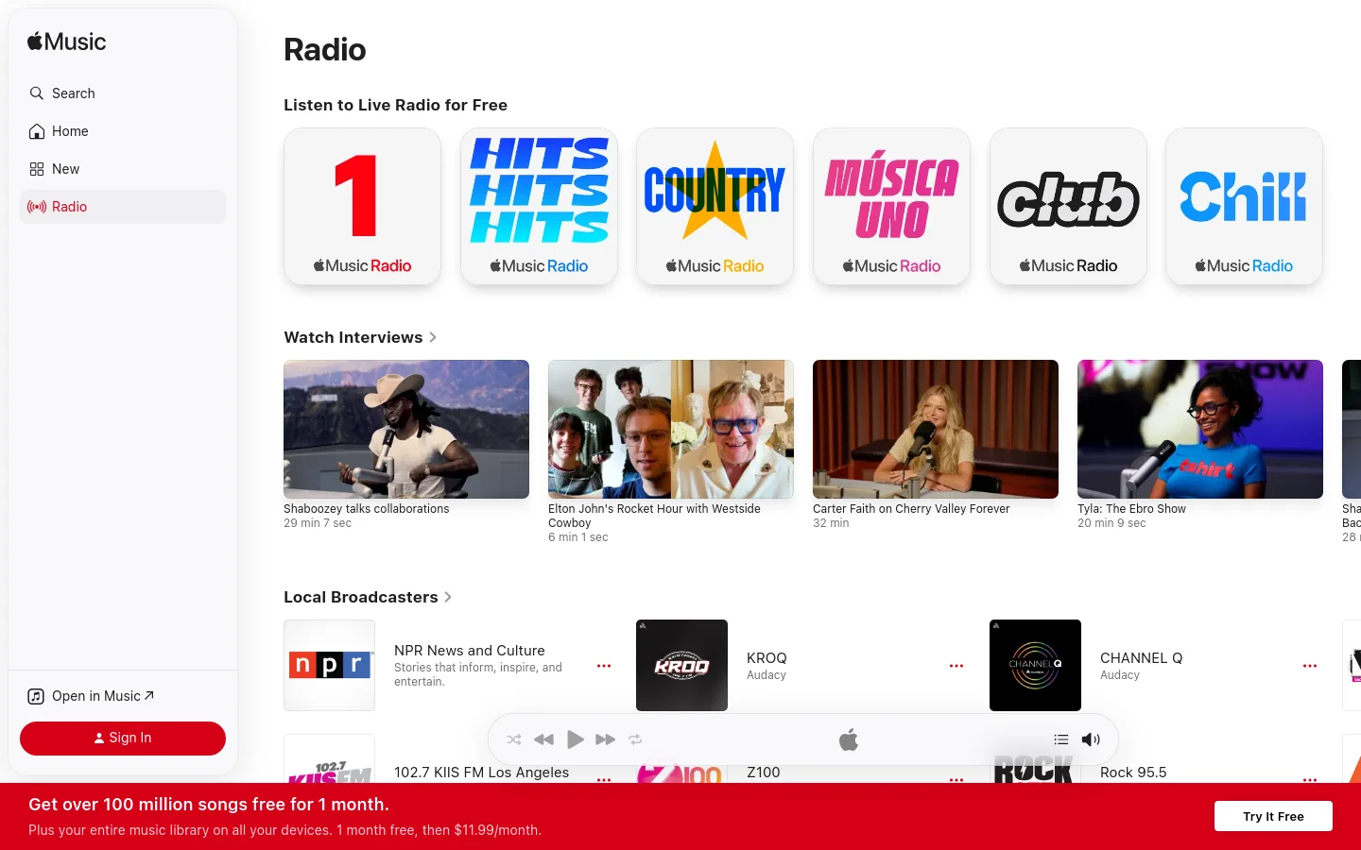Click the previous track rewind button

(543, 739)
